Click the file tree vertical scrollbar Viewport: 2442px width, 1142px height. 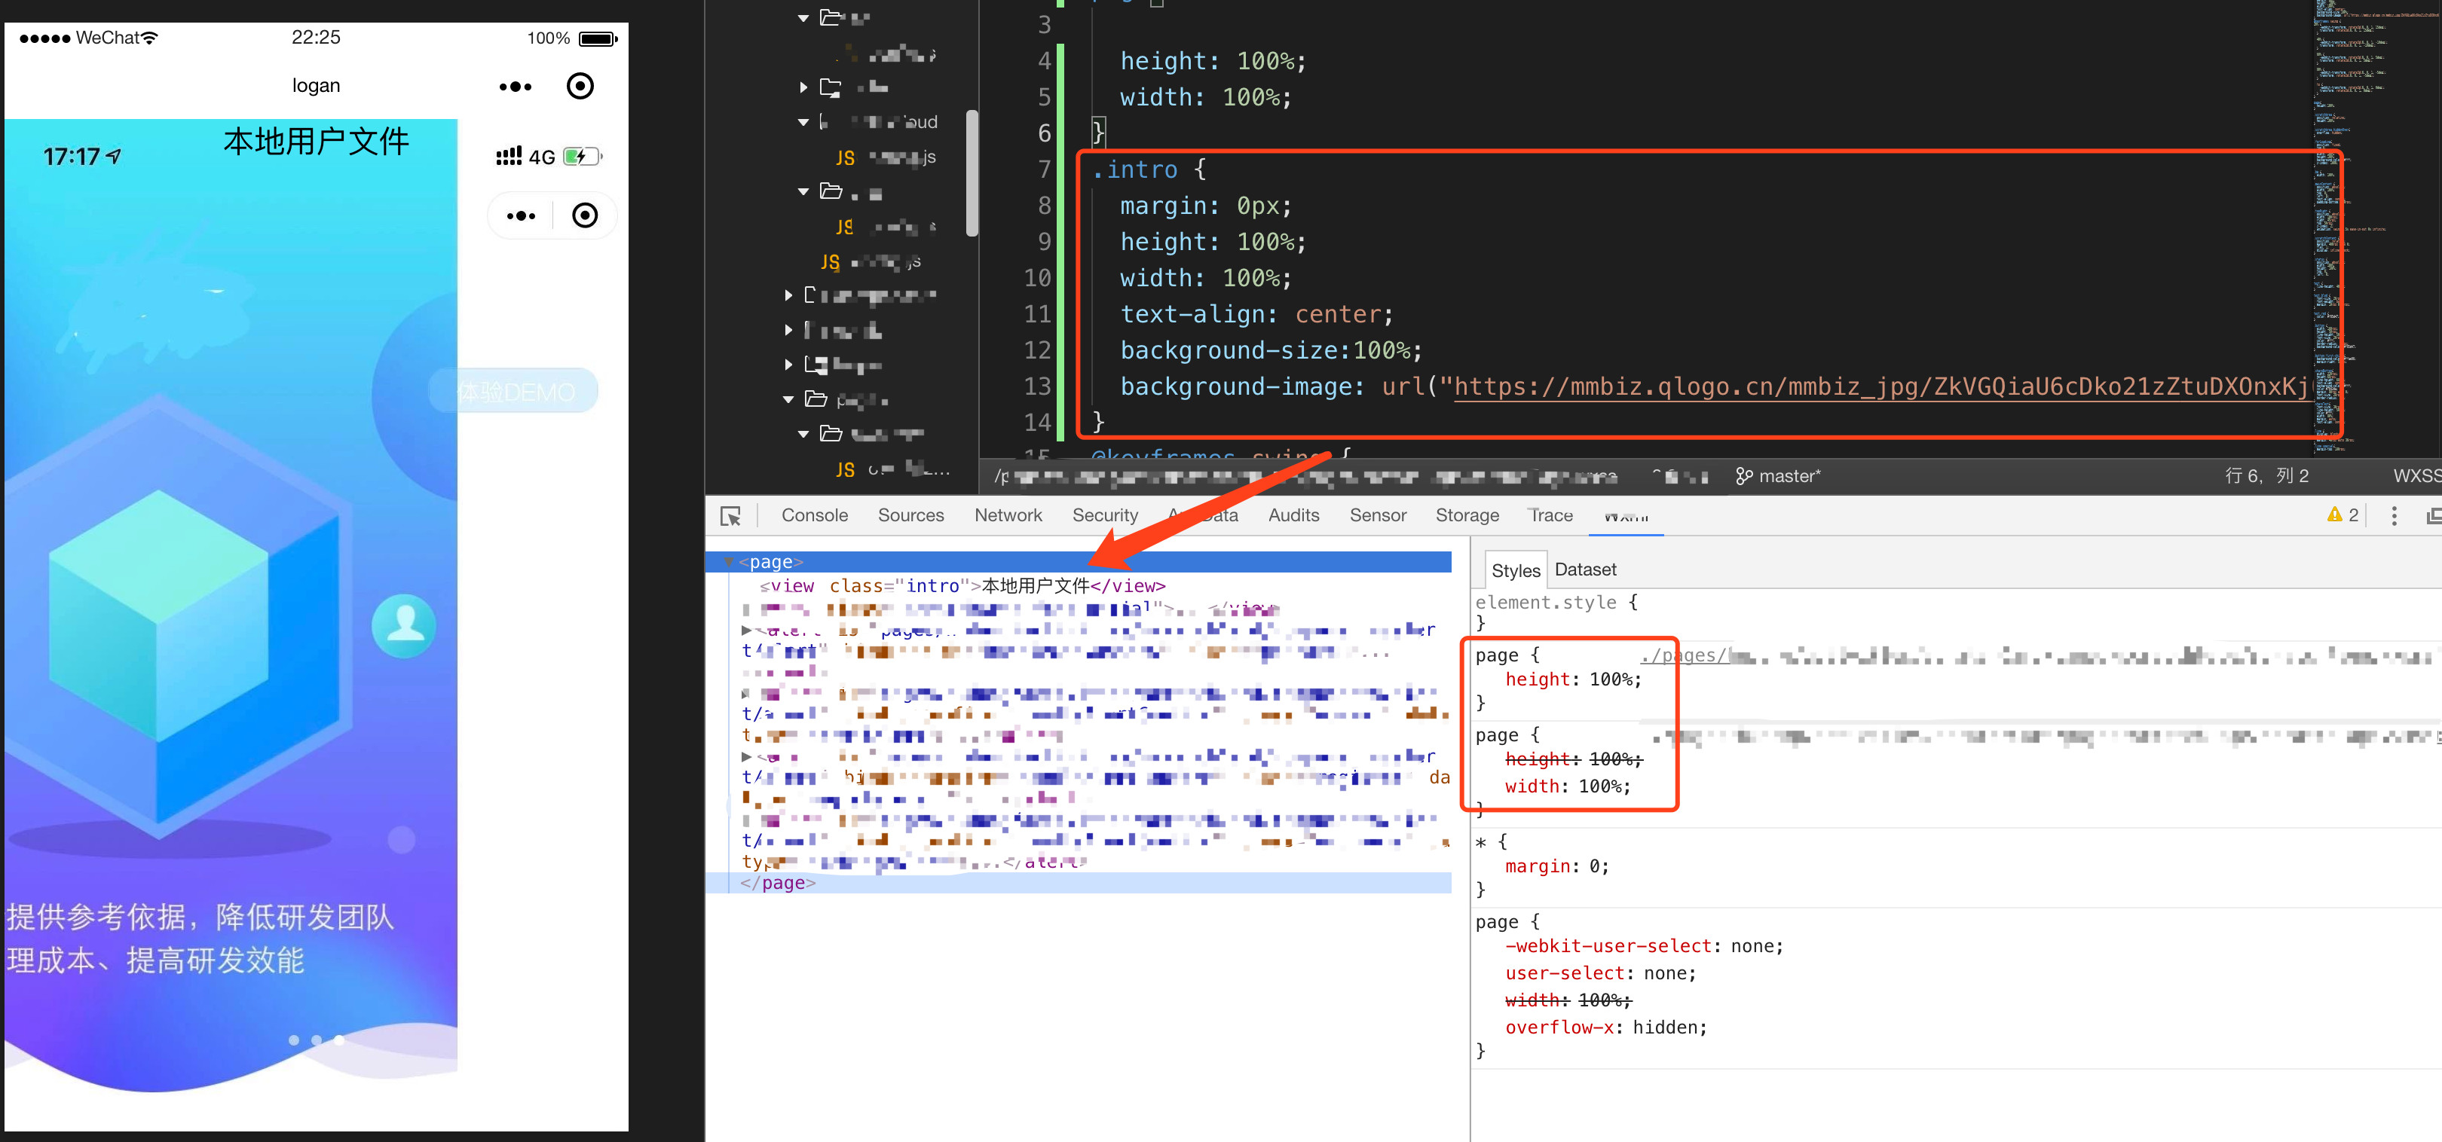tap(972, 173)
